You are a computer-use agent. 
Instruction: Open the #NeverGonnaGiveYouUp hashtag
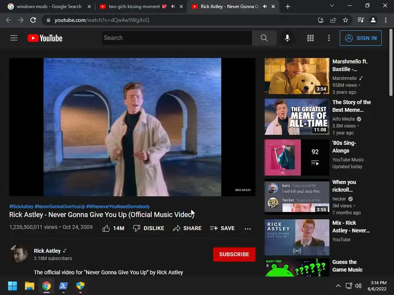coord(60,206)
